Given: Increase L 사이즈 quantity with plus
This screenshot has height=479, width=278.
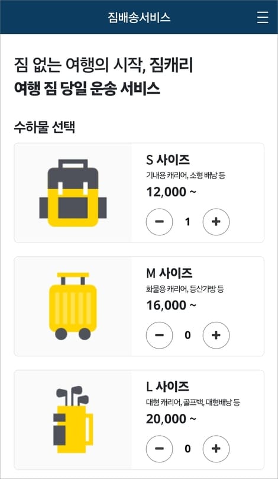Looking at the screenshot, I should click(216, 449).
